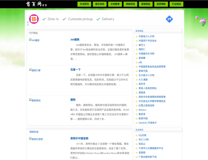Screen dimensions: 208x160
Task: Click the blue directions arrow in the ad
Action: (x=169, y=19)
